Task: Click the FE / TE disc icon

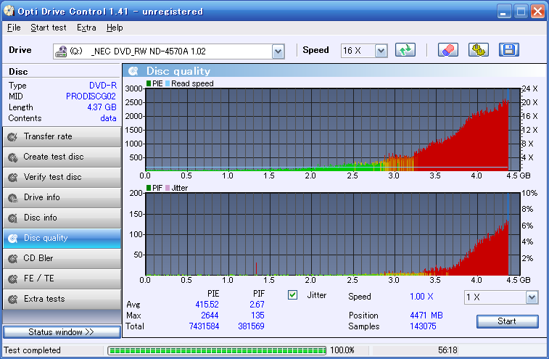Action: click(x=12, y=278)
